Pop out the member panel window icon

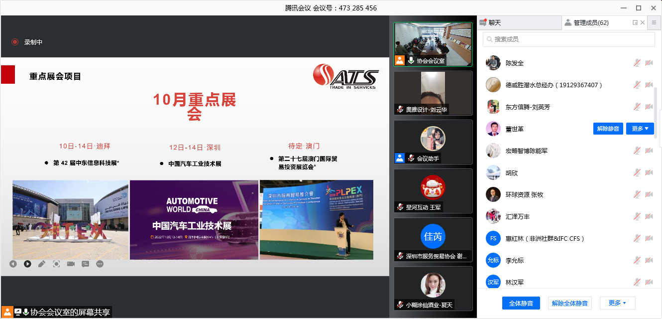(x=635, y=22)
